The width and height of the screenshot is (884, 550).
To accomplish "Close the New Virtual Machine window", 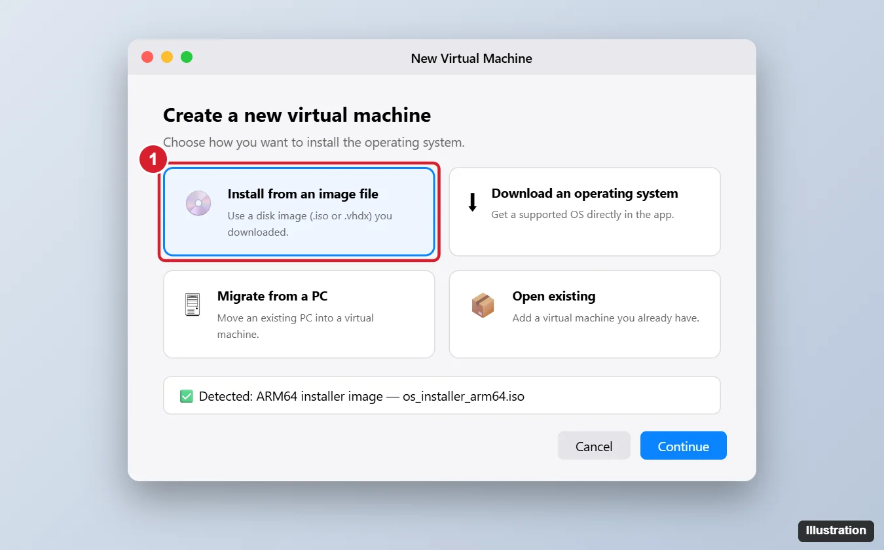I will 147,57.
